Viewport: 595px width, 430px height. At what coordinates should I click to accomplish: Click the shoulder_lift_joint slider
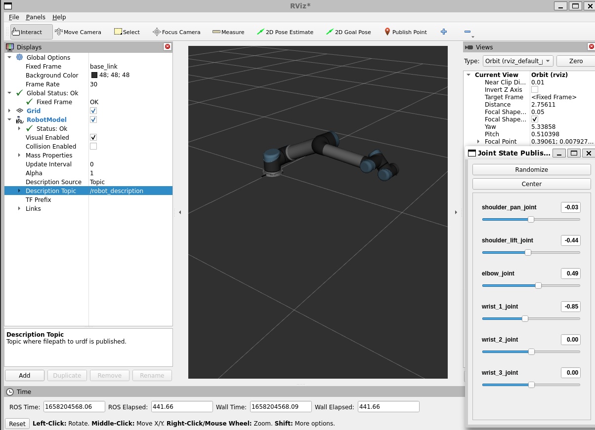[x=531, y=252]
